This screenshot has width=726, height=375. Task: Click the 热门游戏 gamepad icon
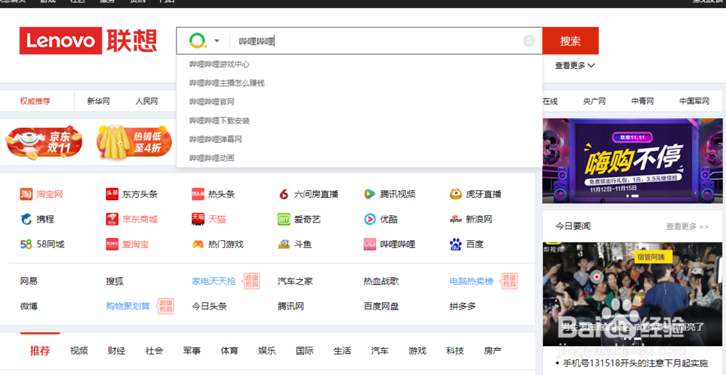pos(197,244)
